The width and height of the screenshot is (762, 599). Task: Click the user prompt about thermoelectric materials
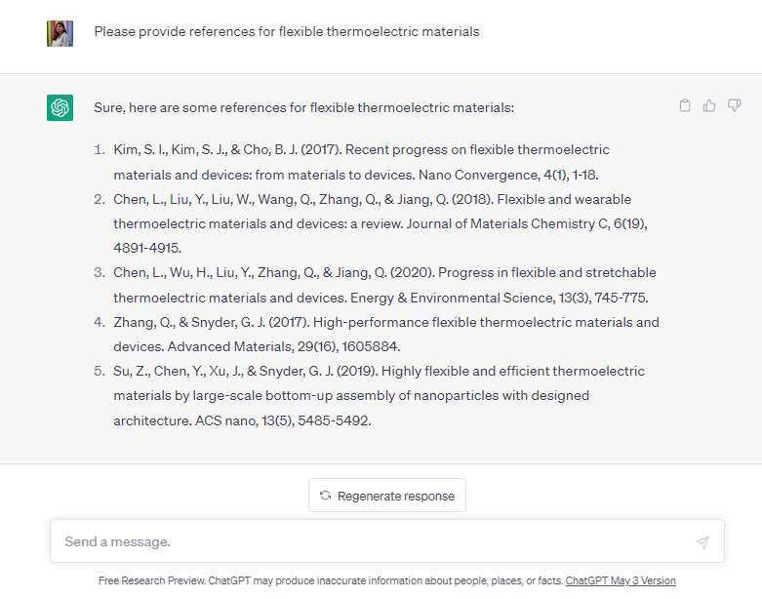(x=287, y=31)
